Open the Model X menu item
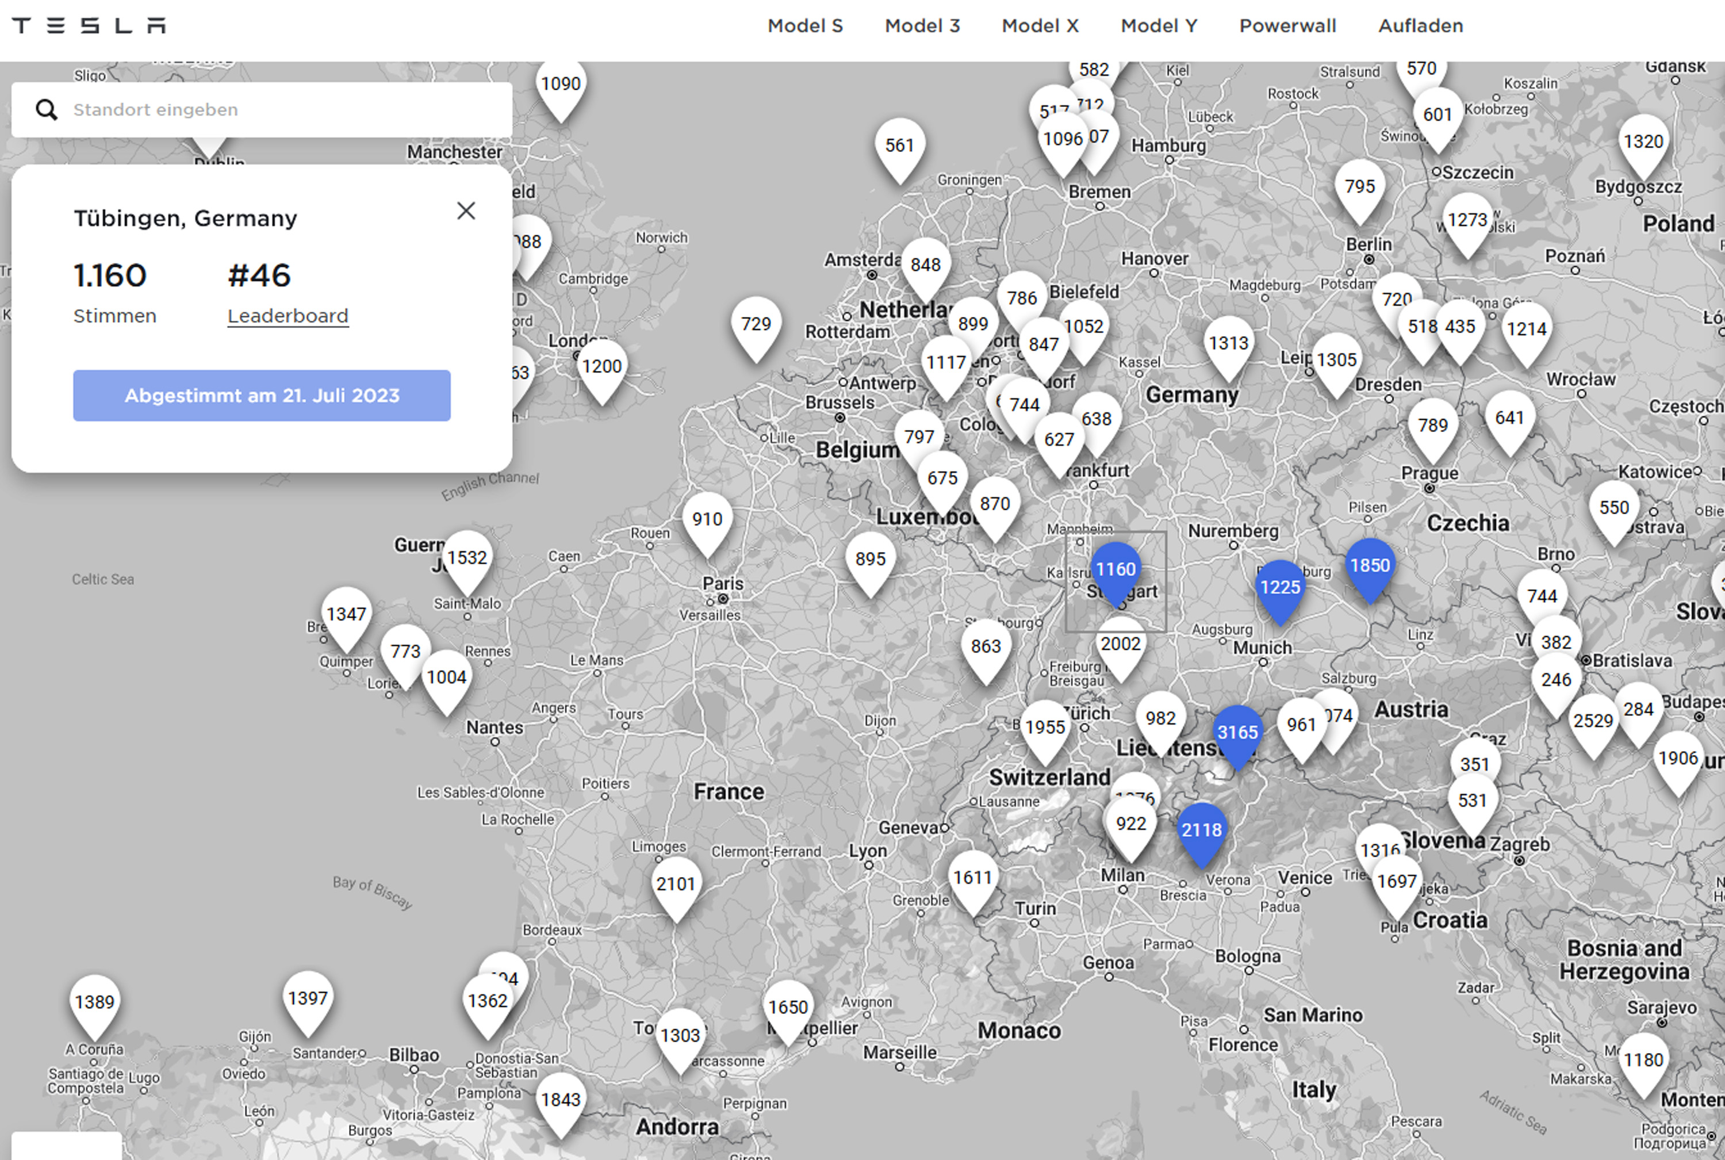 [1040, 26]
